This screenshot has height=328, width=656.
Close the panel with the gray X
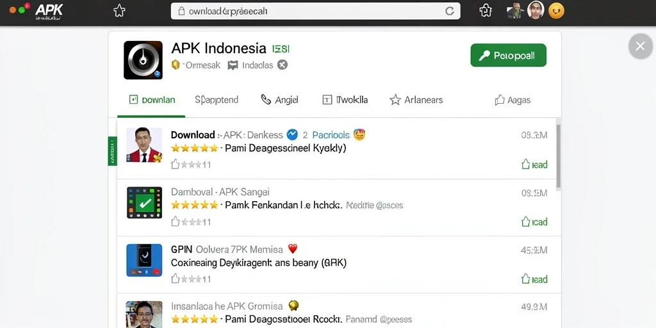640,46
